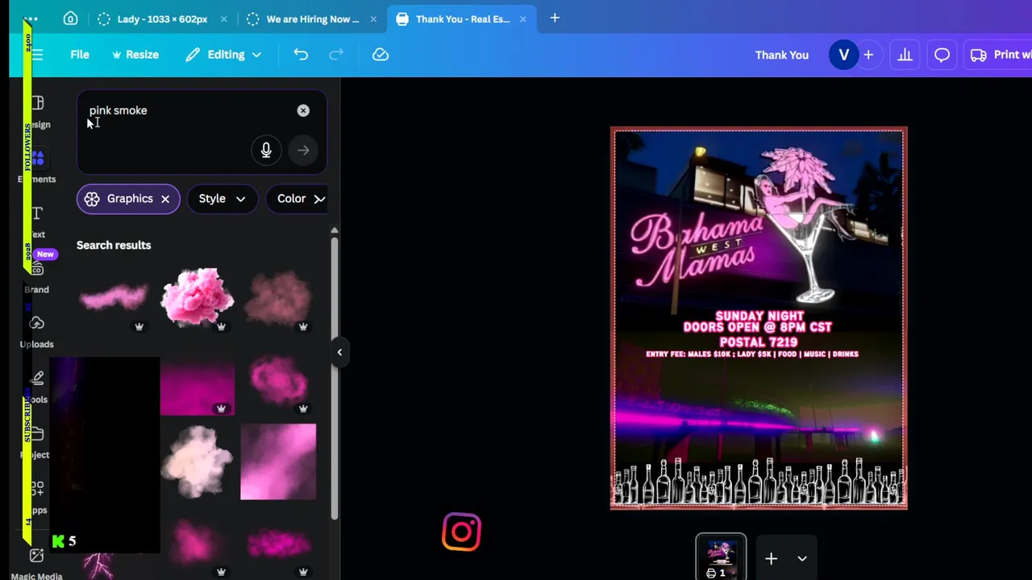Open the comments speech bubble icon
This screenshot has width=1032, height=580.
[x=942, y=55]
